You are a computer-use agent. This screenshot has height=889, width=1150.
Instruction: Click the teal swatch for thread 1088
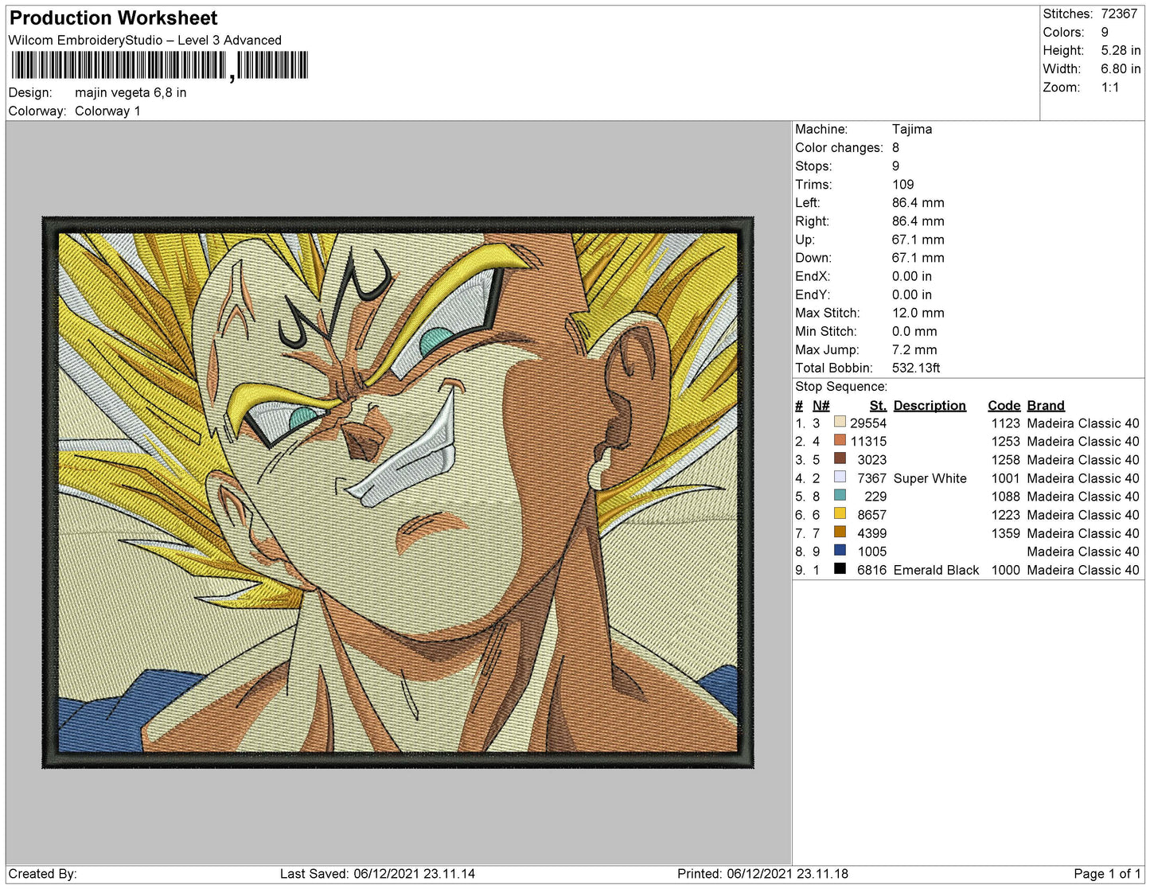[x=840, y=495]
